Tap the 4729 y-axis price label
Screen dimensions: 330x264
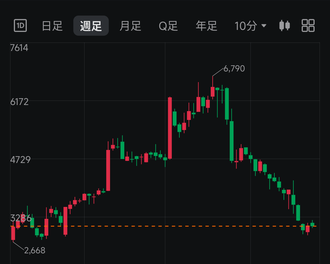point(20,160)
